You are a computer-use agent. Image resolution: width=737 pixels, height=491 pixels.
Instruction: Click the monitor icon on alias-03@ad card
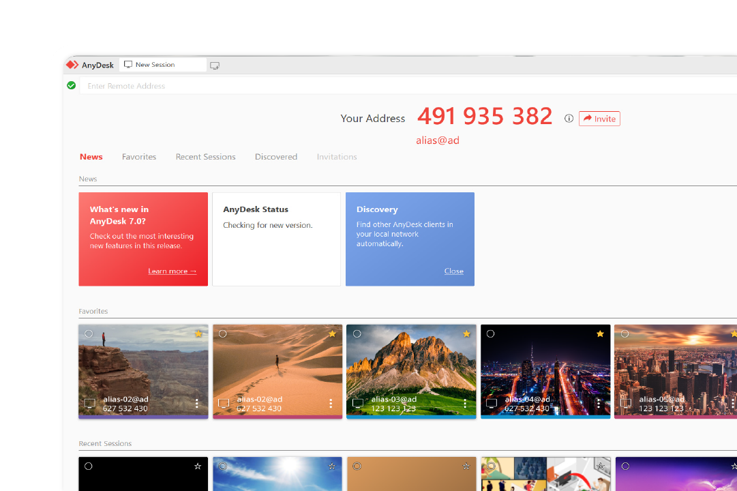[x=358, y=404]
